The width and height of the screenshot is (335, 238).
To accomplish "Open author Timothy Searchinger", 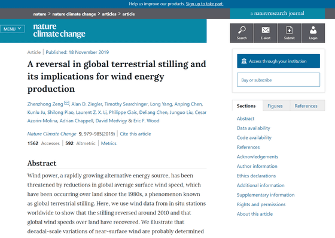I will click(126, 104).
